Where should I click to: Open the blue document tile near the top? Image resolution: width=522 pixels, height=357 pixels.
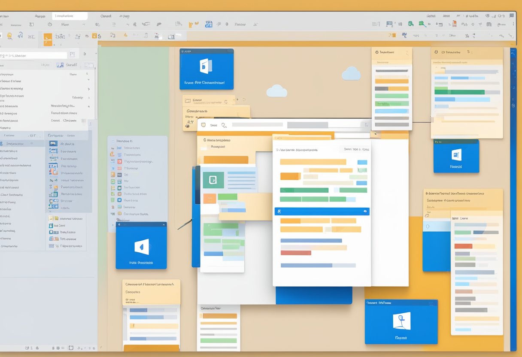coord(206,69)
